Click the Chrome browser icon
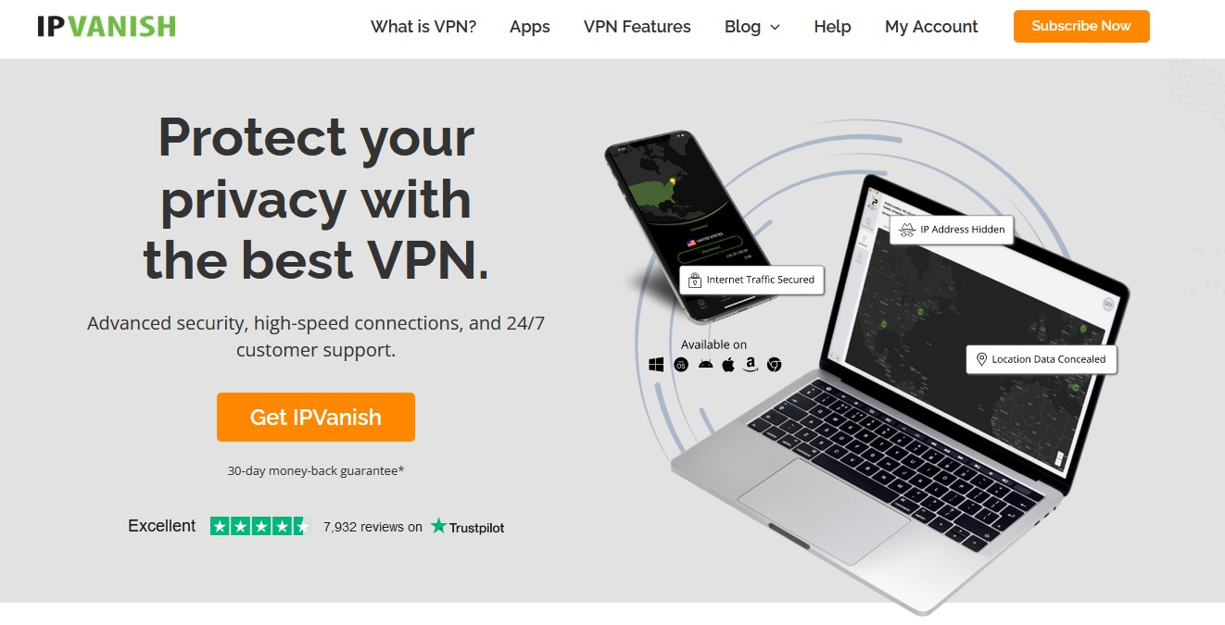Image resolution: width=1225 pixels, height=625 pixels. 774,365
